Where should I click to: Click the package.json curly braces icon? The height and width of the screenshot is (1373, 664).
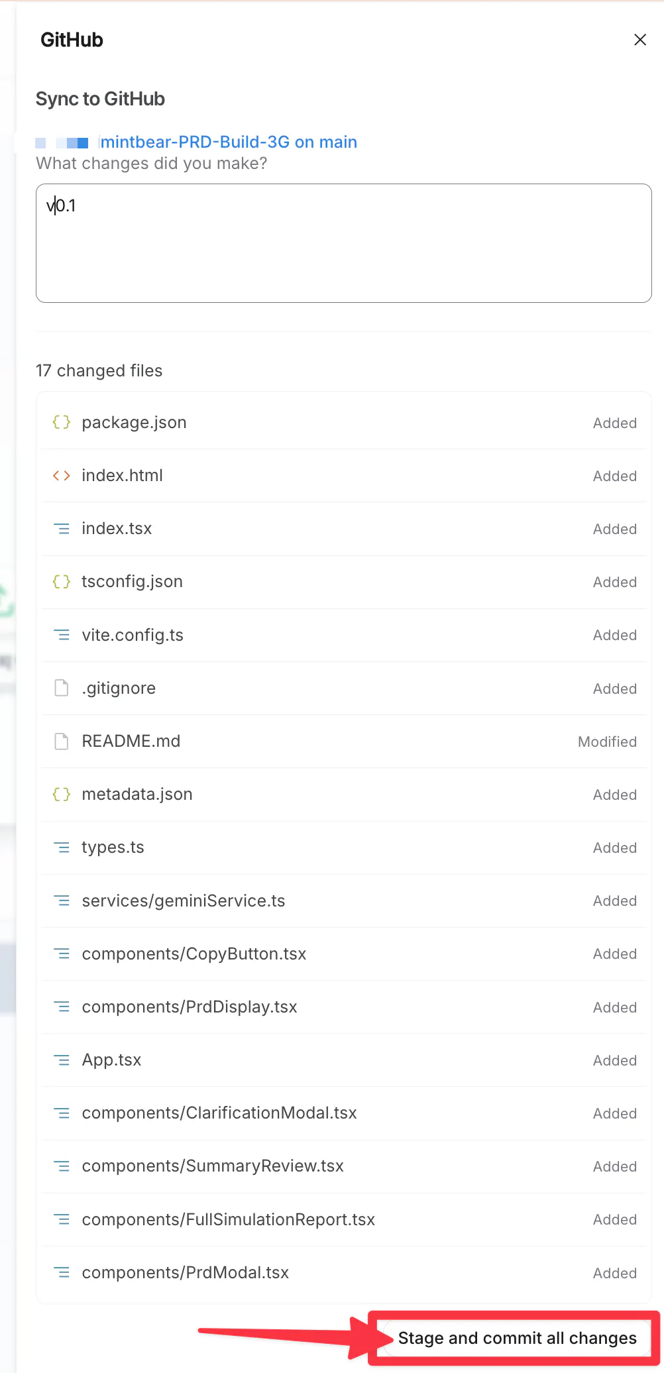(62, 422)
